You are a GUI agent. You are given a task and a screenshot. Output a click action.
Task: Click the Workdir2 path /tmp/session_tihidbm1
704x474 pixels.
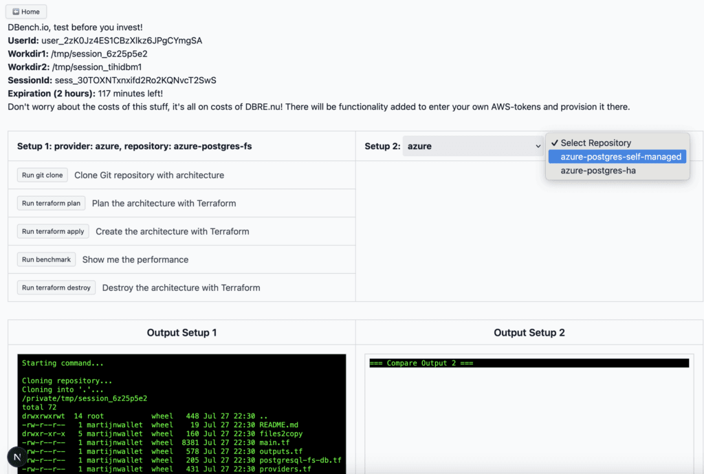(97, 67)
